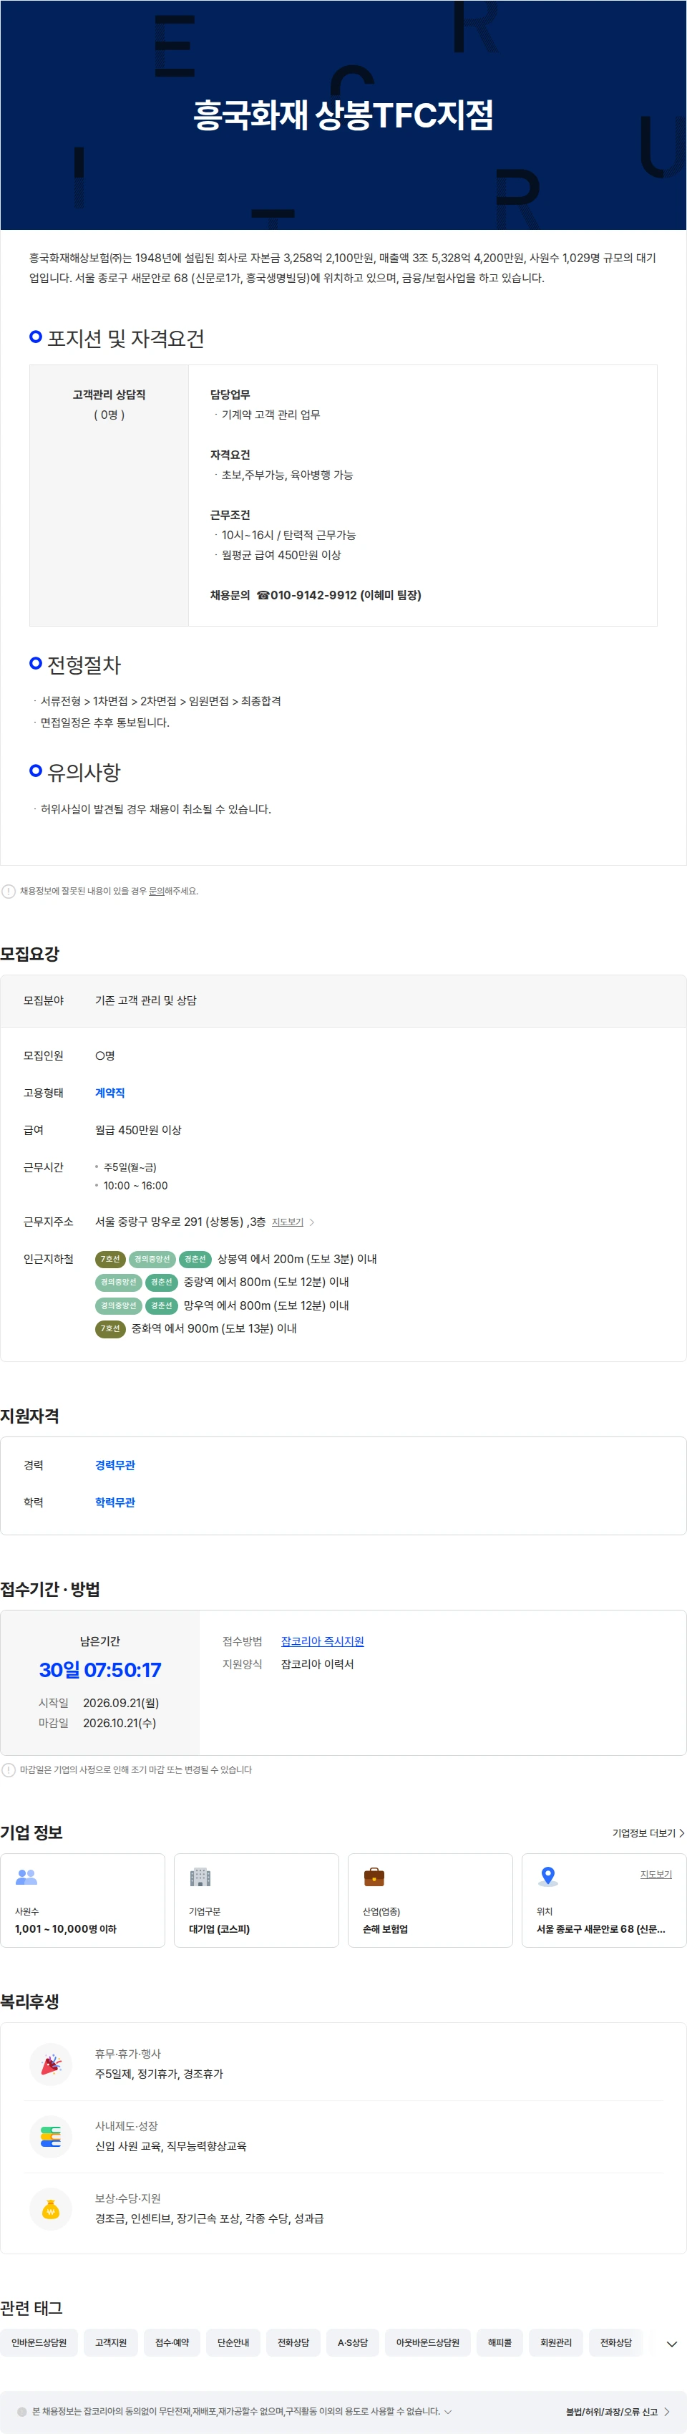Click the party popper icon for 휴무·휴가·행사
The width and height of the screenshot is (687, 2434).
(x=51, y=2064)
